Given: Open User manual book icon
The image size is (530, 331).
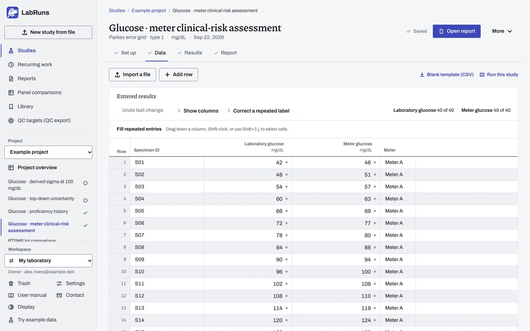Looking at the screenshot, I should pyautogui.click(x=11, y=295).
